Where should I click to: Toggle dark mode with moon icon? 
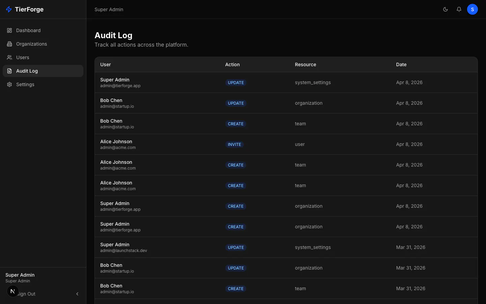coord(446,9)
